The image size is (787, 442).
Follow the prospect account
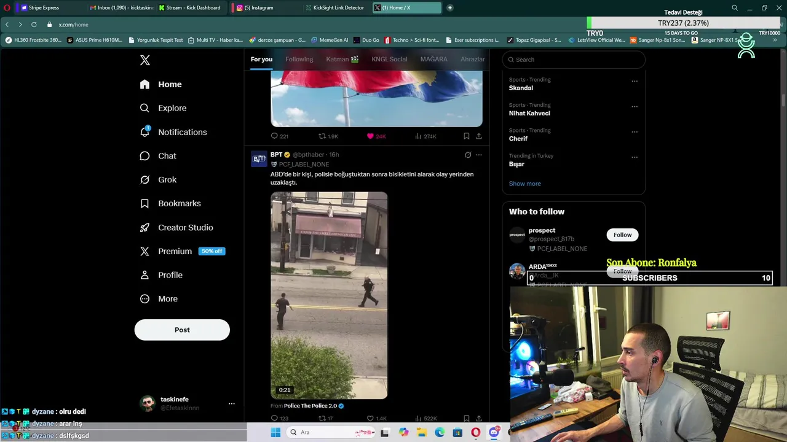click(622, 235)
